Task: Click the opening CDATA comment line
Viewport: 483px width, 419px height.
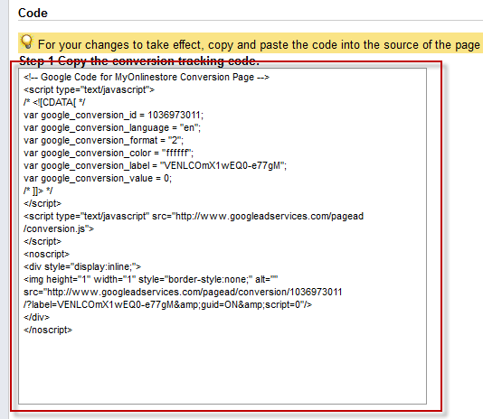Action: point(54,102)
